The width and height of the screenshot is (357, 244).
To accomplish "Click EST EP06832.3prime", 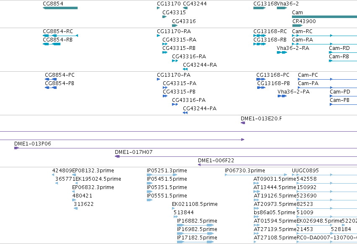I will tap(93, 187).
